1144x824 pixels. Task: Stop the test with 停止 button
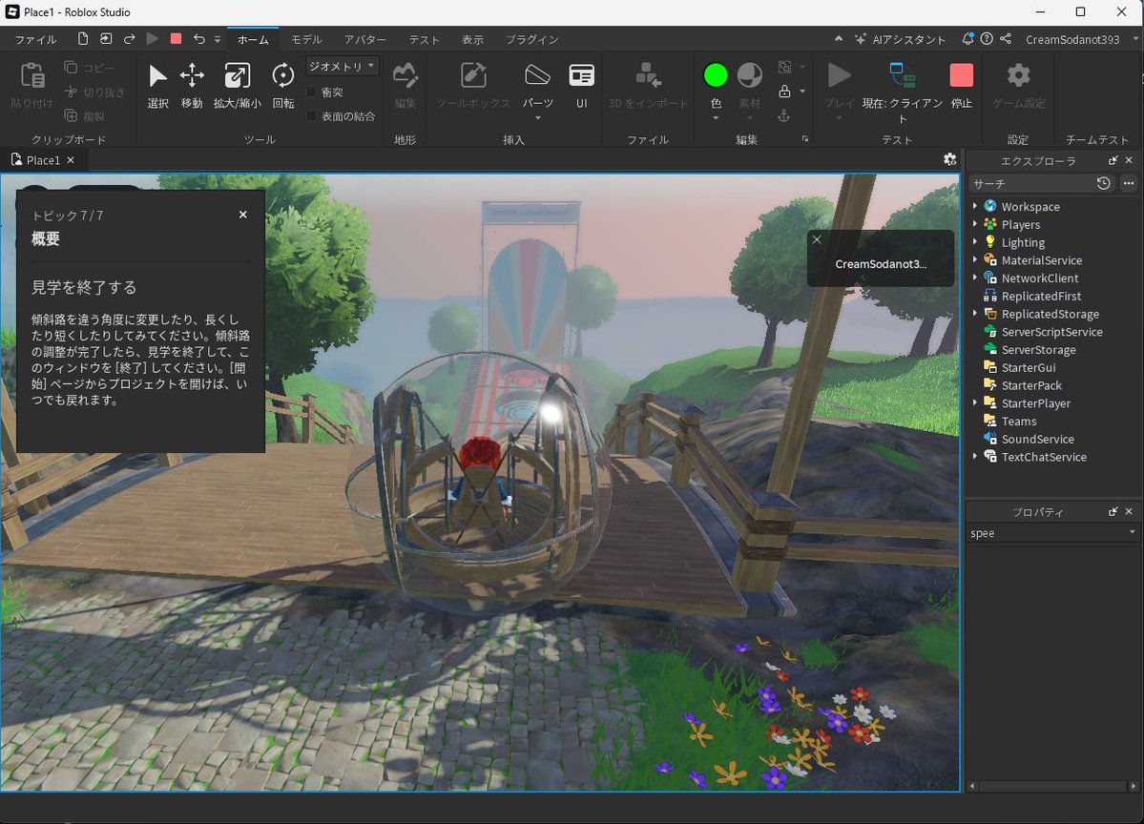click(x=962, y=85)
